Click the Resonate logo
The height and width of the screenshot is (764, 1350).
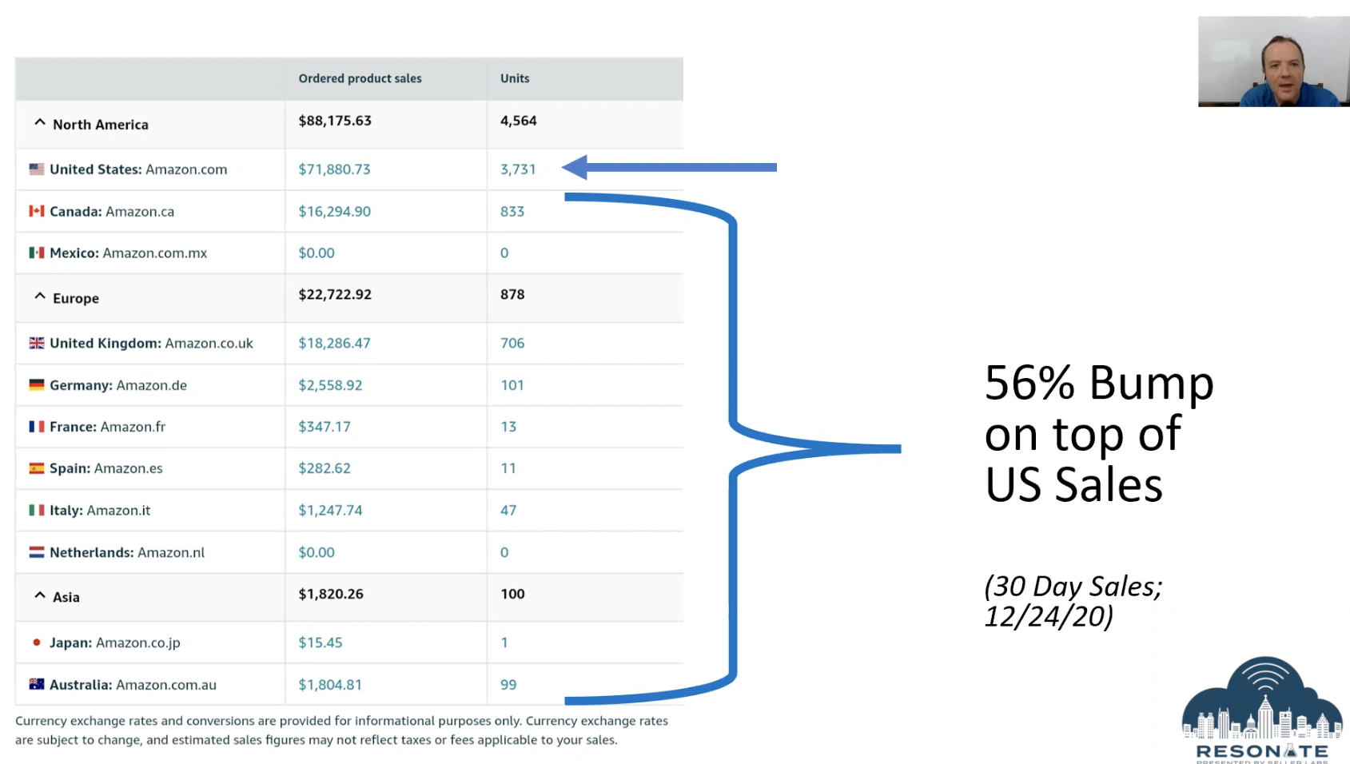point(1262,710)
